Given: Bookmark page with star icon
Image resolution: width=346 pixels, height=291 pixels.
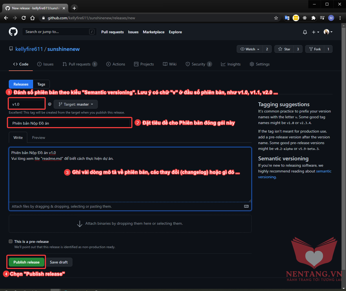Looking at the screenshot, I should click(276, 18).
